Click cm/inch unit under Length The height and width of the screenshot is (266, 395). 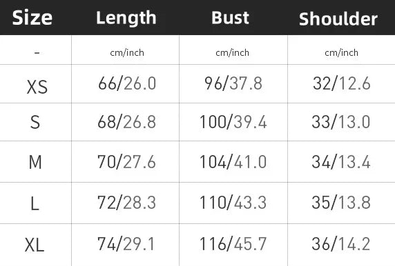[x=127, y=52]
